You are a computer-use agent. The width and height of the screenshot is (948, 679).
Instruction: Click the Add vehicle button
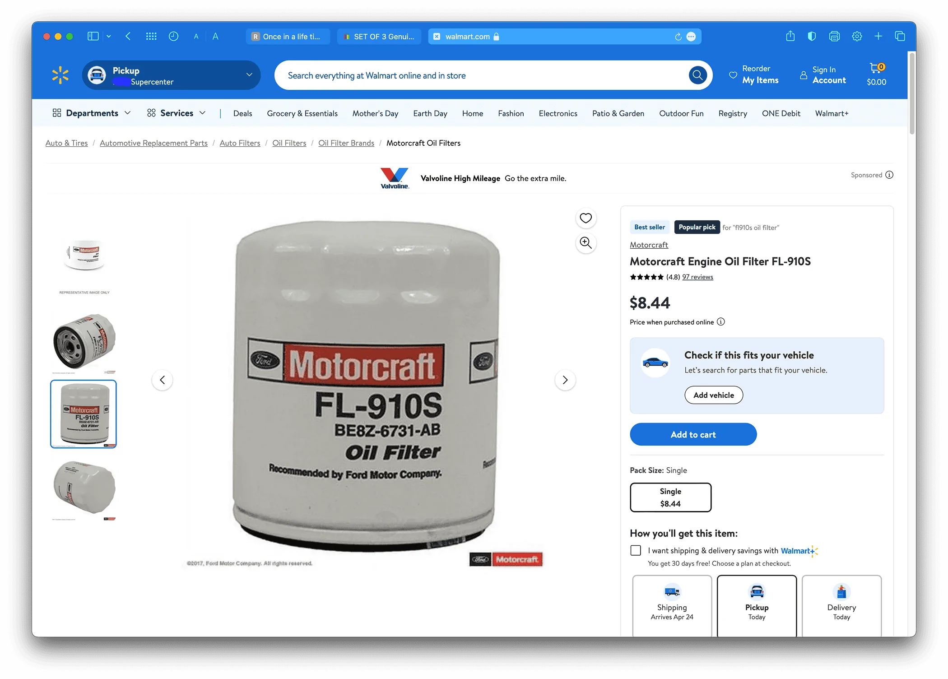[714, 395]
